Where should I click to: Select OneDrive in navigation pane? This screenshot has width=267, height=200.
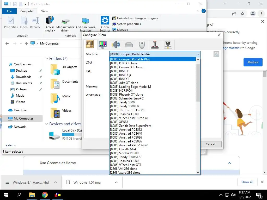point(20,110)
